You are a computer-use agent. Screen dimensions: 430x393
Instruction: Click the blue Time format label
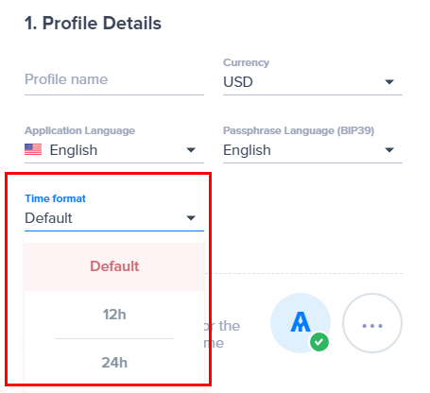55,198
